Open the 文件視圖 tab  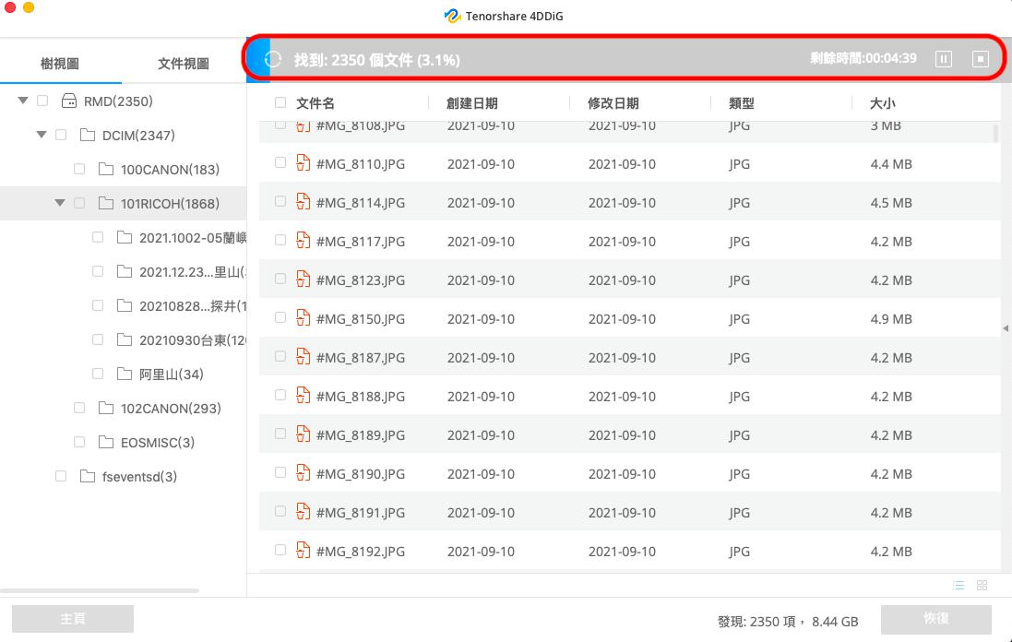coord(184,64)
